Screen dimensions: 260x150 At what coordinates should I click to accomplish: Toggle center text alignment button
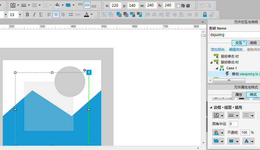[x=56, y=14]
